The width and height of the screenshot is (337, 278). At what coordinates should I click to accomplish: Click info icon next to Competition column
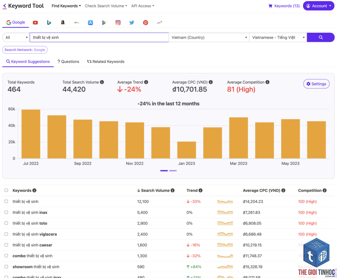324,190
